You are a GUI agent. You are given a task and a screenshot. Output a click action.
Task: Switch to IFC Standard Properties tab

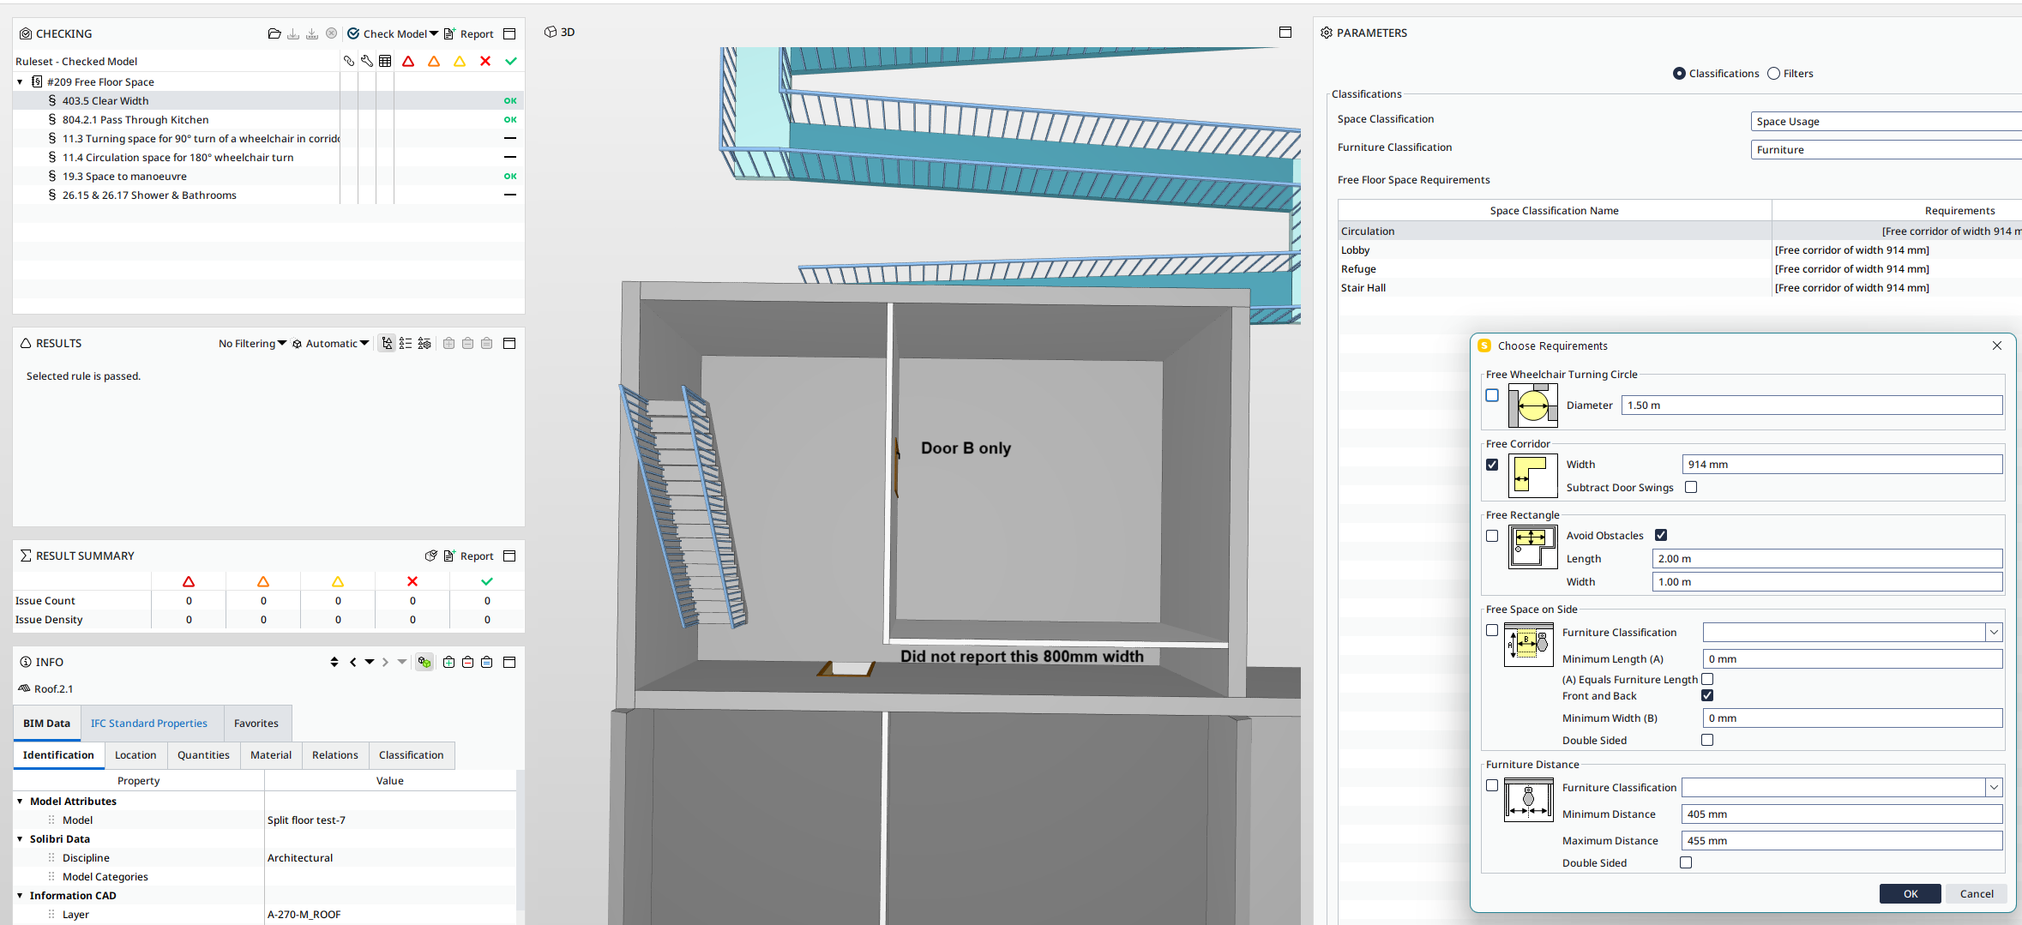click(x=149, y=723)
